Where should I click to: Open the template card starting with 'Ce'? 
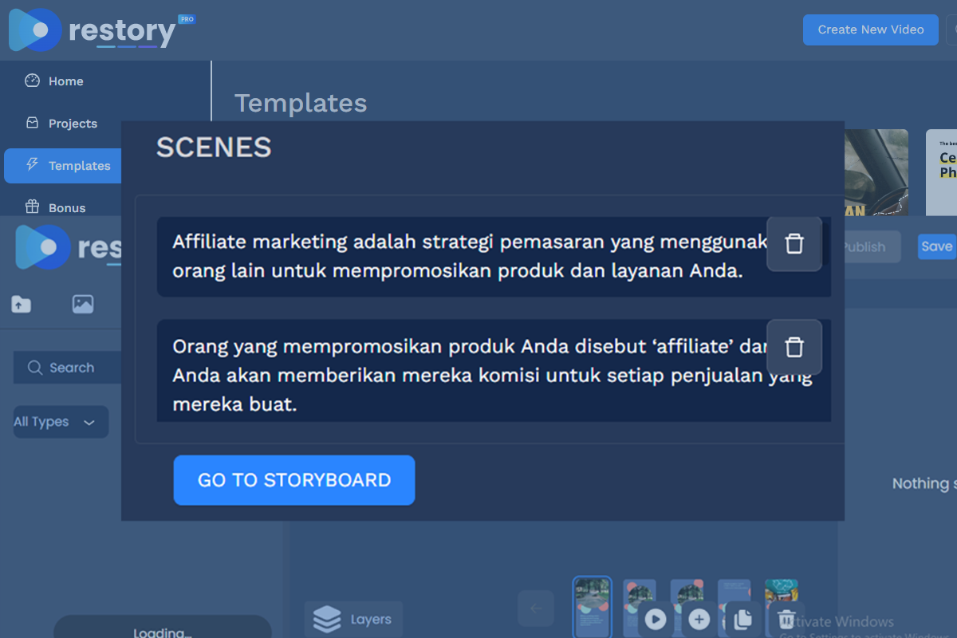click(x=942, y=172)
